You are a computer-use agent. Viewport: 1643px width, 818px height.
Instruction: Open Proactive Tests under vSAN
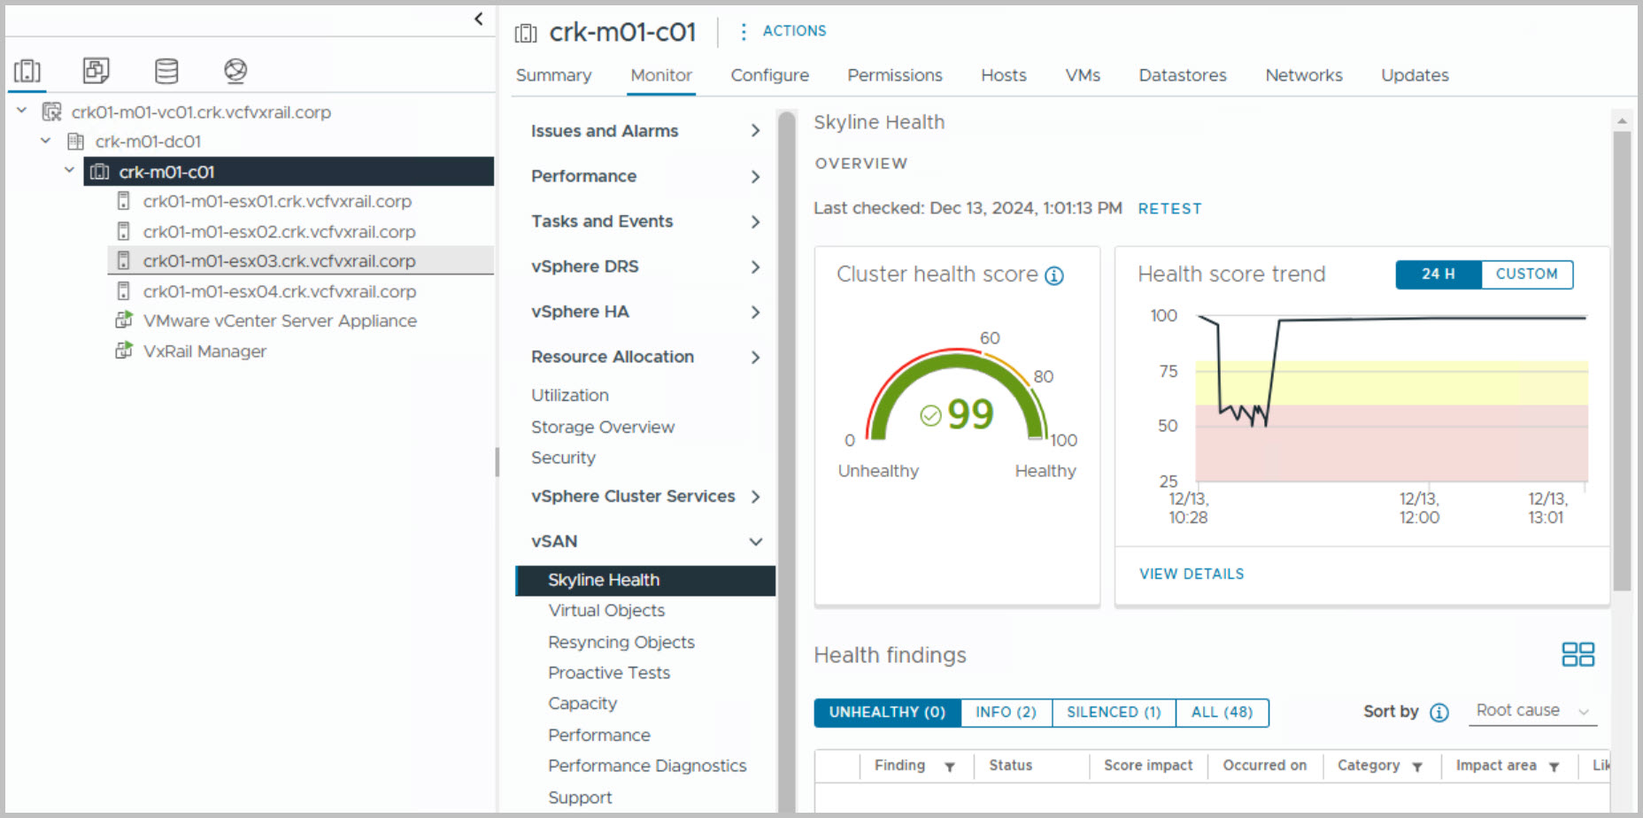coord(608,673)
